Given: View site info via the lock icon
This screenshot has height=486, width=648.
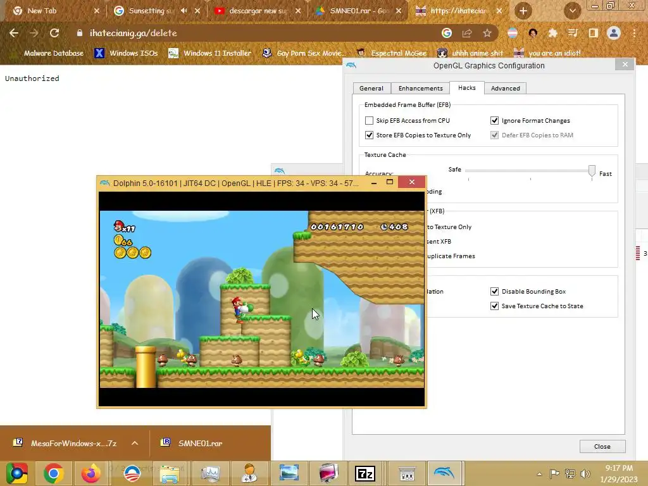Looking at the screenshot, I should pyautogui.click(x=79, y=33).
